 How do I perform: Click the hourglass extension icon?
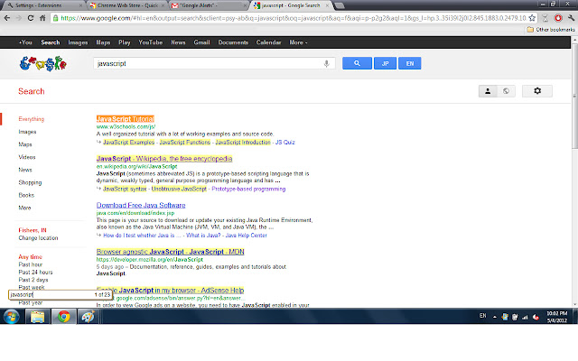pos(545,18)
